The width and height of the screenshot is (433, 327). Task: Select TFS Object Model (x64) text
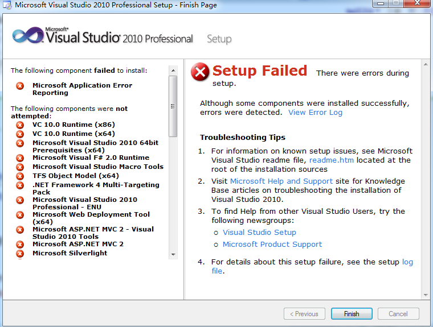76,176
